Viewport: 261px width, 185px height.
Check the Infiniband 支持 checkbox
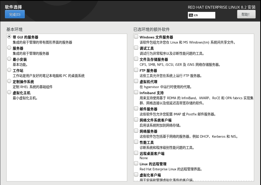[136, 92]
